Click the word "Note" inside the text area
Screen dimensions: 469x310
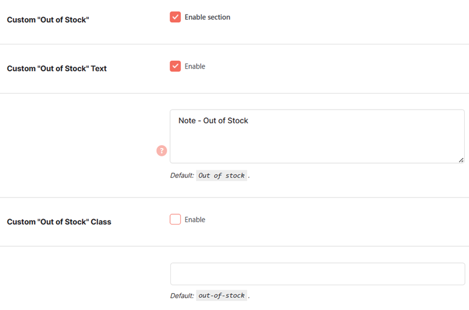click(x=187, y=120)
